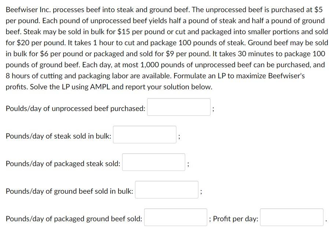
Task: Click the ground beef sold in bulk label
Action: point(69,191)
